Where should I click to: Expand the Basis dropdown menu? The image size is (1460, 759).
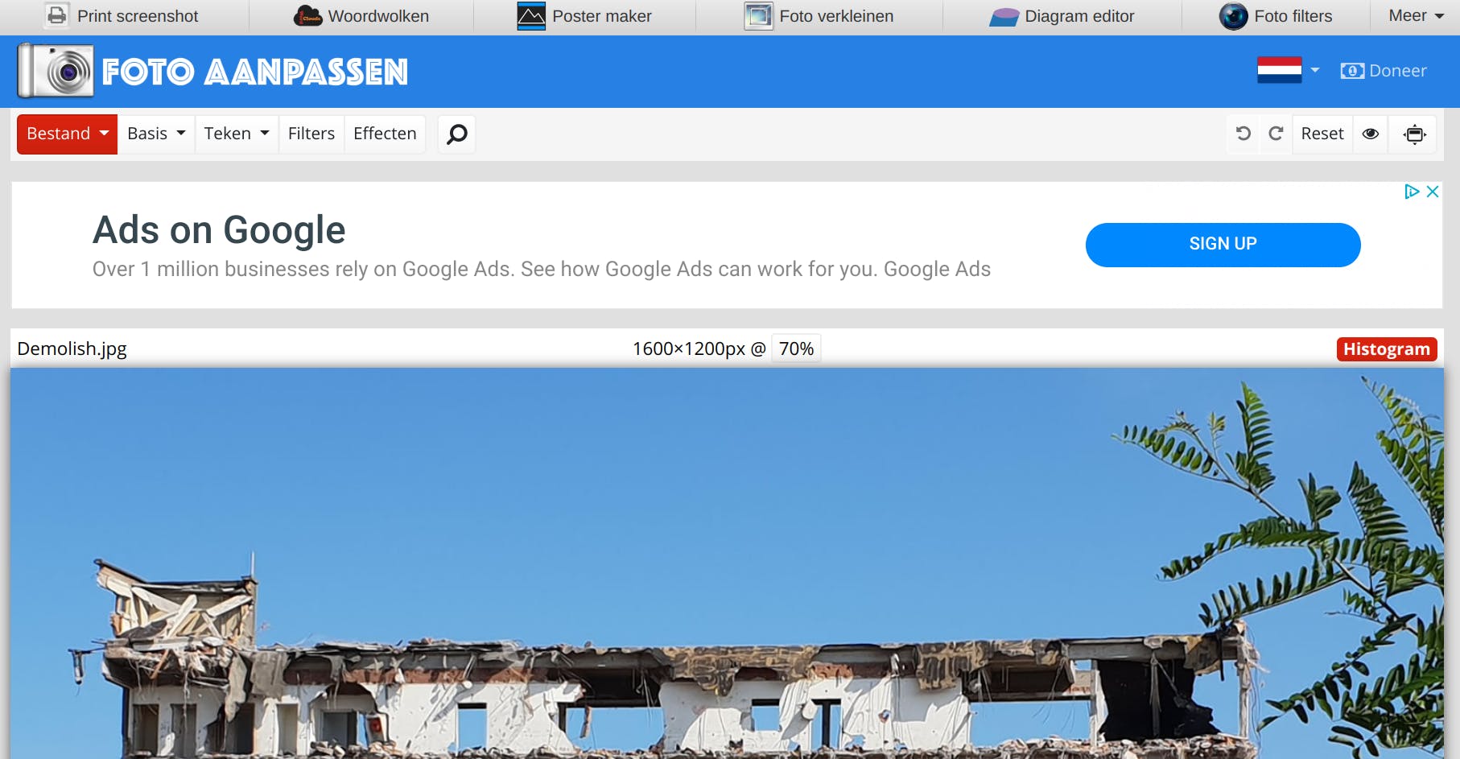click(156, 134)
